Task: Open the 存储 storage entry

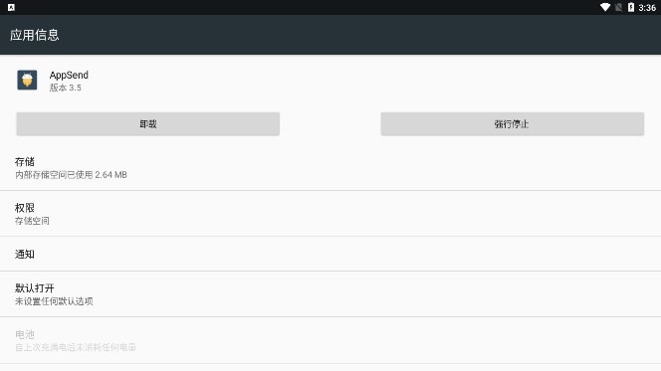Action: 330,168
